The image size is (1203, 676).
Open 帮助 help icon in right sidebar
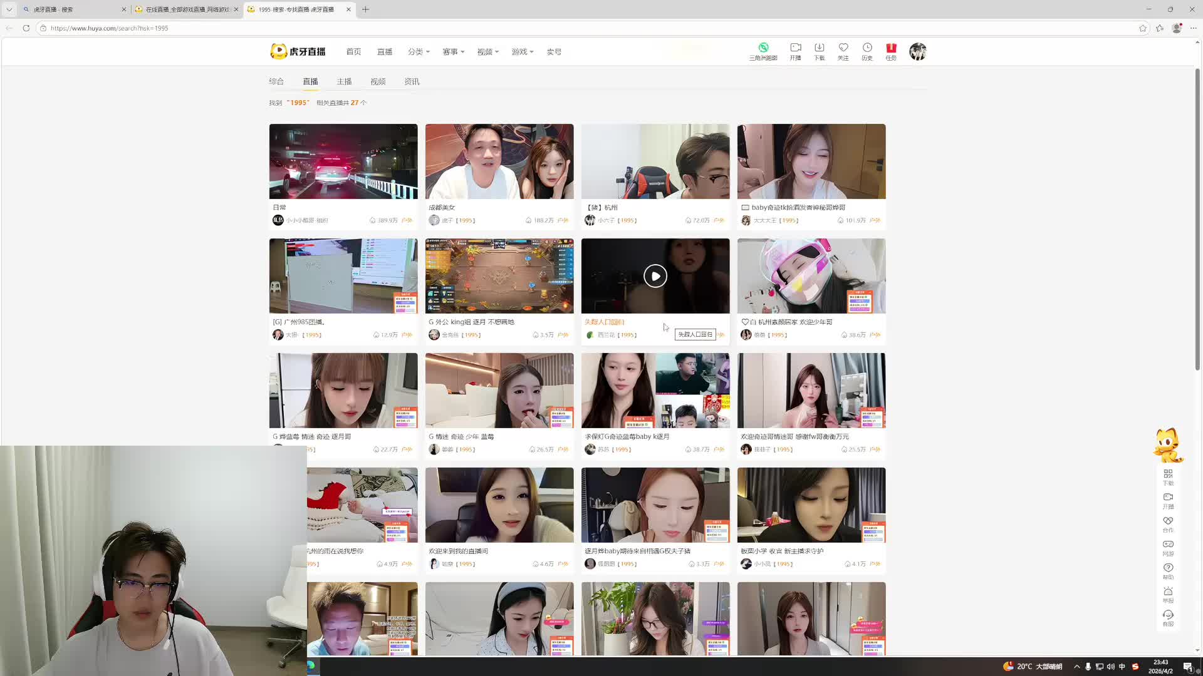coord(1168,568)
